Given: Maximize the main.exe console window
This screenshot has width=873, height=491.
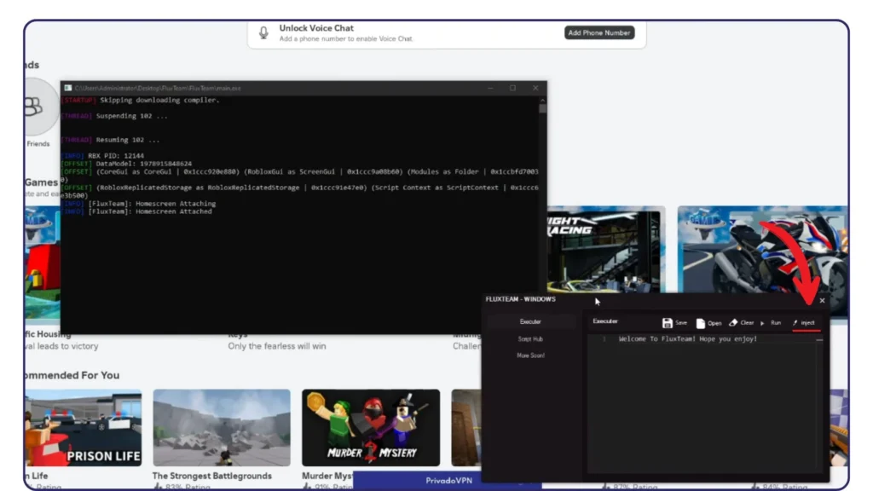Looking at the screenshot, I should point(512,88).
